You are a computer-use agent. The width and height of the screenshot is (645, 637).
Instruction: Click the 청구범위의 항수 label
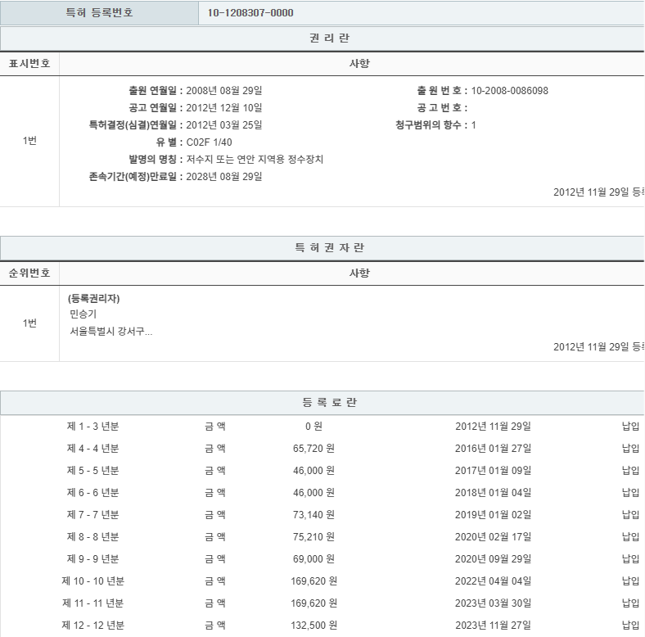431,125
